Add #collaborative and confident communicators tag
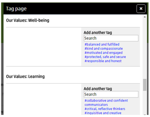150x117 pixels. click(106, 103)
